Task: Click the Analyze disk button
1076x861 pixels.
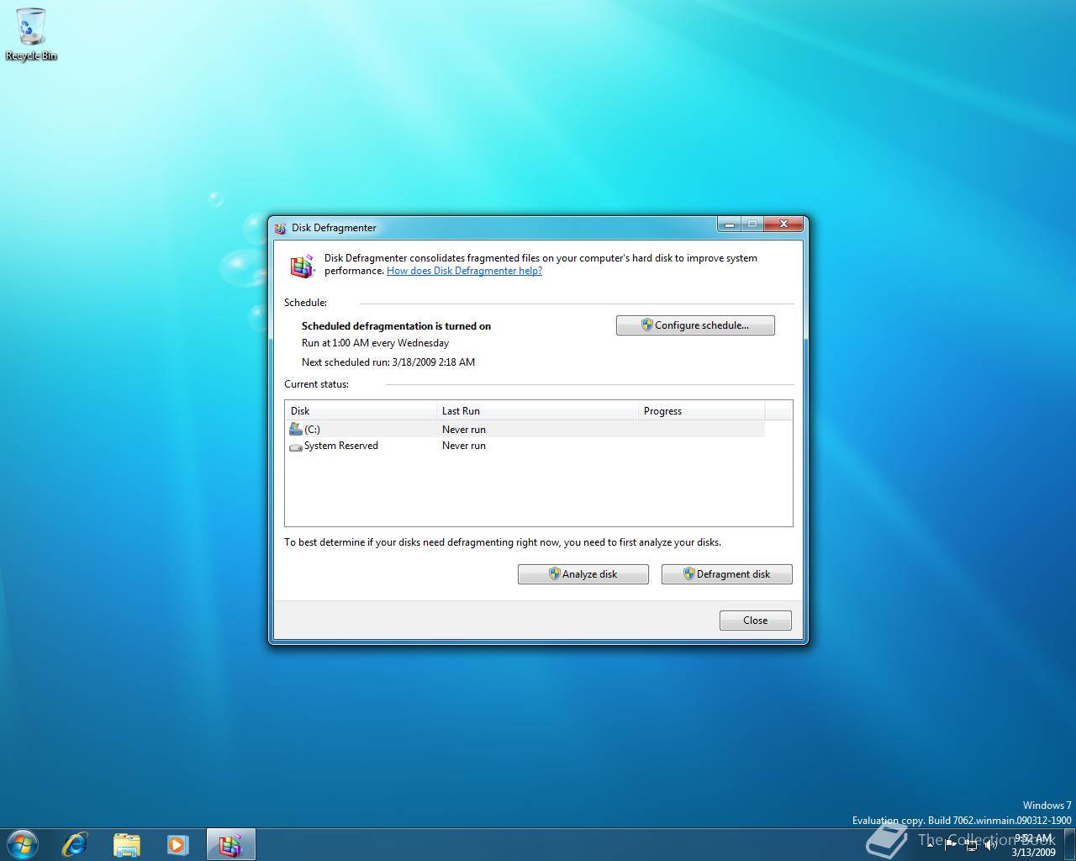Action: (x=583, y=574)
